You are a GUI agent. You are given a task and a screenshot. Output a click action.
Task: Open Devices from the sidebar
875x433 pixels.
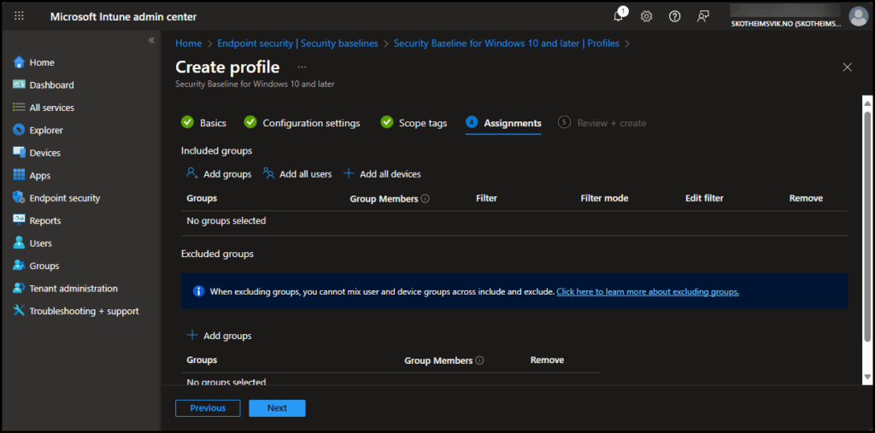tap(44, 153)
